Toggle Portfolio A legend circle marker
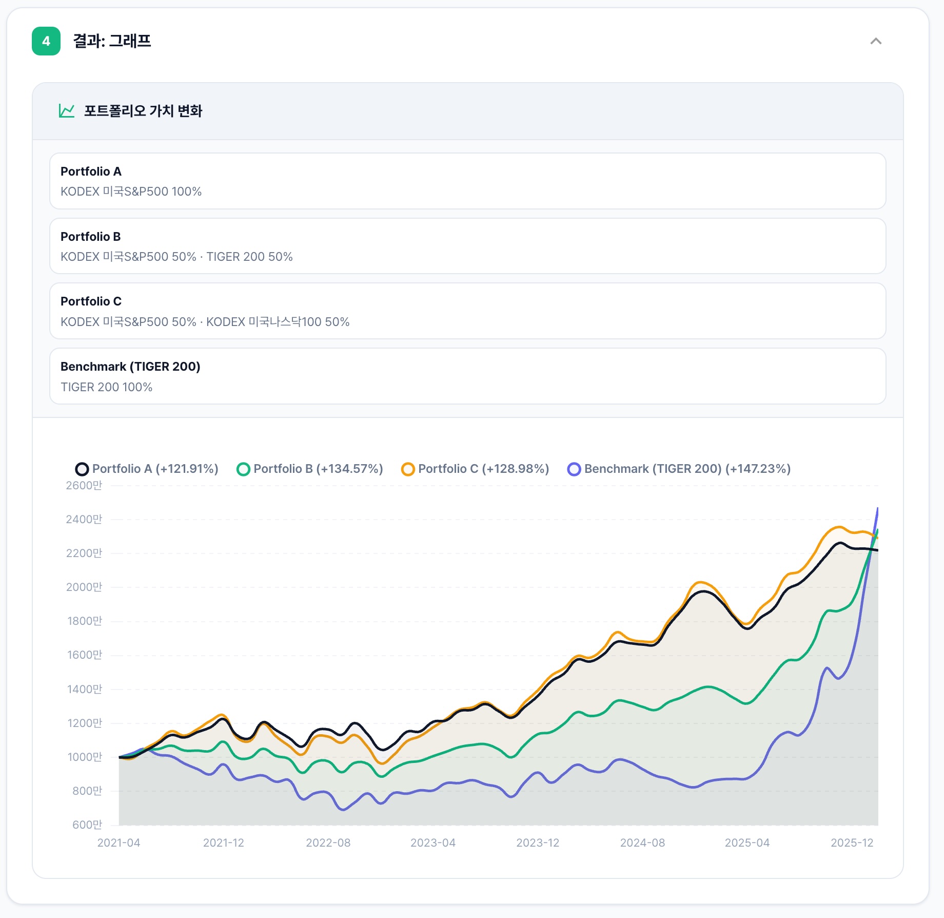This screenshot has height=918, width=944. 82,469
